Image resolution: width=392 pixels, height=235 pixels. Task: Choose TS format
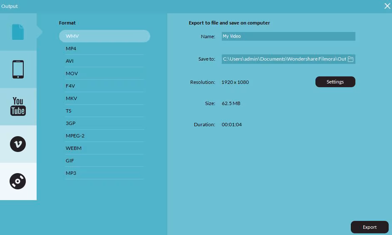tap(104, 111)
